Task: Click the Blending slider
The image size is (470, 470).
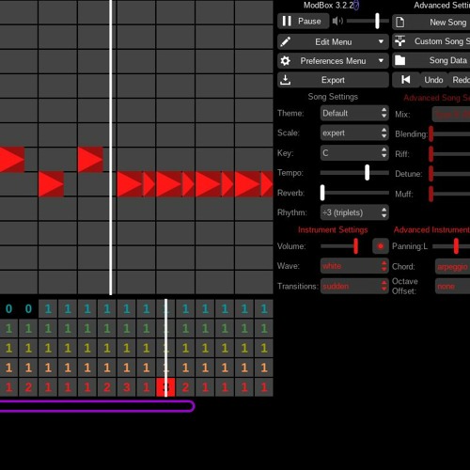Action: point(449,134)
